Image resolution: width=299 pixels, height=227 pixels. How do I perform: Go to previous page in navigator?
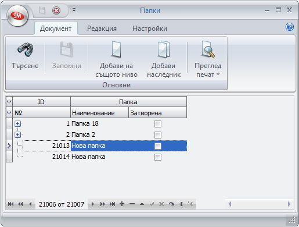click(20, 204)
